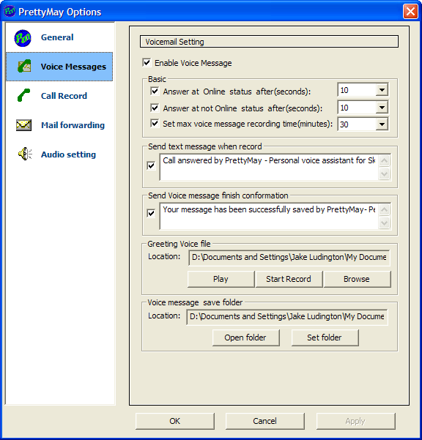Click Open folder button
This screenshot has width=422, height=440.
(245, 338)
